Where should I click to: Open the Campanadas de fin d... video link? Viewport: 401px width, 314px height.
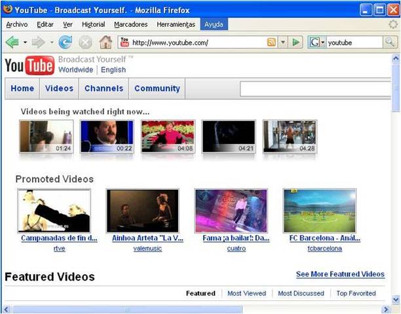[59, 238]
